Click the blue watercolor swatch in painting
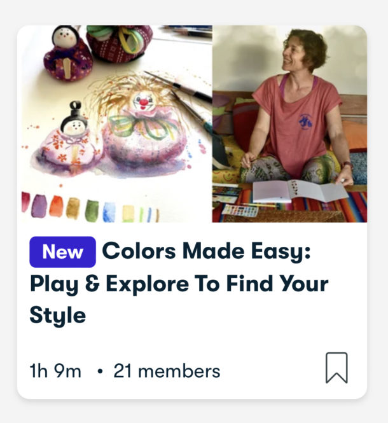 109,212
